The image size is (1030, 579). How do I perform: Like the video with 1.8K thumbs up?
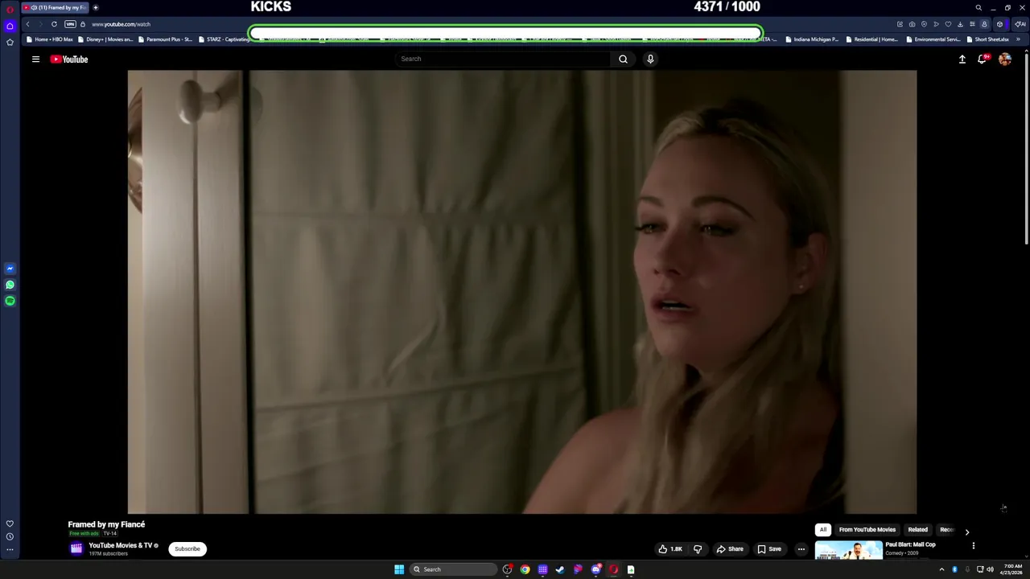pyautogui.click(x=670, y=549)
